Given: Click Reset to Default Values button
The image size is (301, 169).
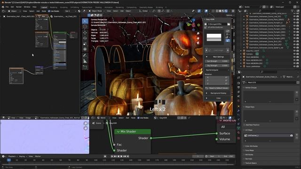Looking at the screenshot, I should pyautogui.click(x=217, y=88).
